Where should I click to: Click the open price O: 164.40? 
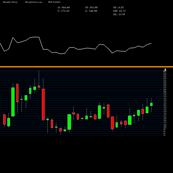click(64, 8)
